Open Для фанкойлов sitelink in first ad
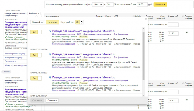 tap(121, 34)
